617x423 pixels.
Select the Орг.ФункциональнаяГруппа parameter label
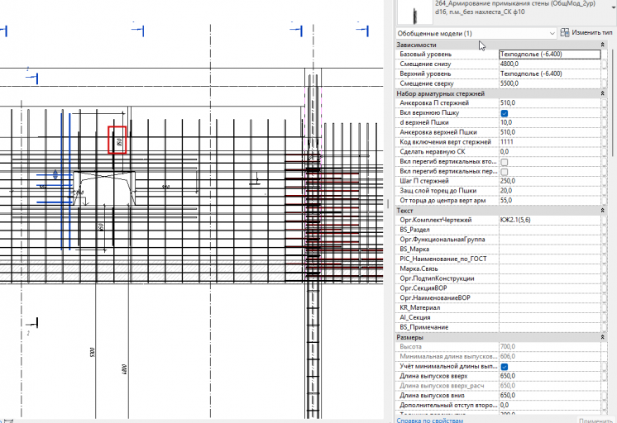pos(442,240)
